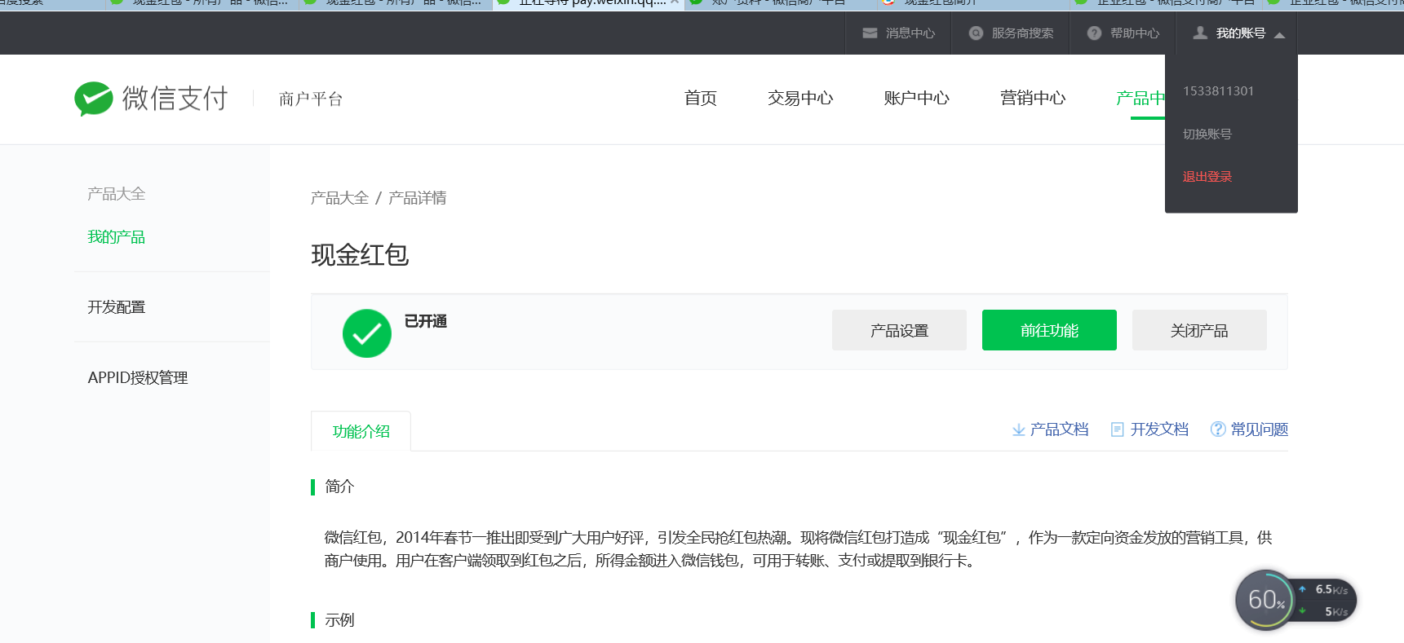
Task: Open the message center envelope icon
Action: click(870, 33)
